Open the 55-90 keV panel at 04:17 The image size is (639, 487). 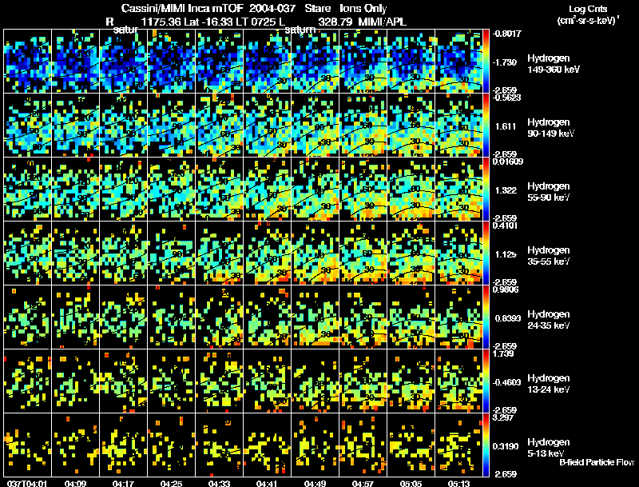(x=124, y=190)
